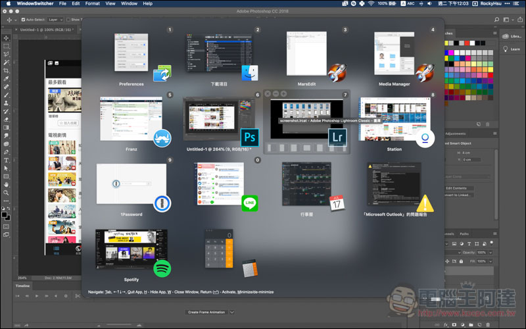Select the Lasso tool
This screenshot has height=329, width=526.
click(6, 54)
